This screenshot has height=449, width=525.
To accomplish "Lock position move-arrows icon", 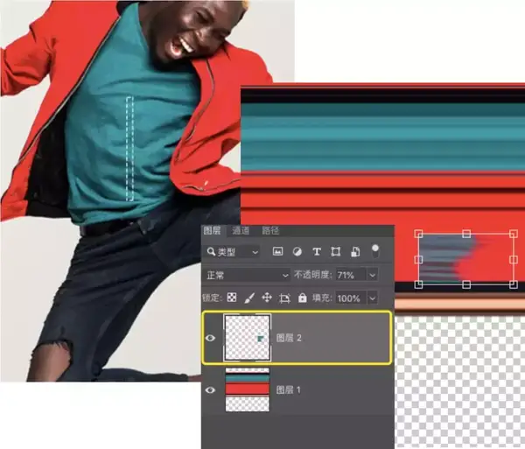I will [x=267, y=298].
